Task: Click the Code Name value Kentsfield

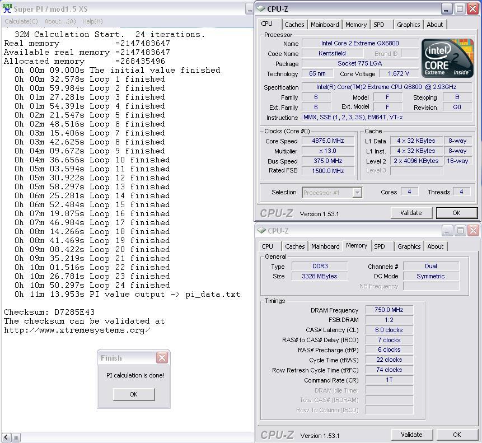Action: pos(332,53)
